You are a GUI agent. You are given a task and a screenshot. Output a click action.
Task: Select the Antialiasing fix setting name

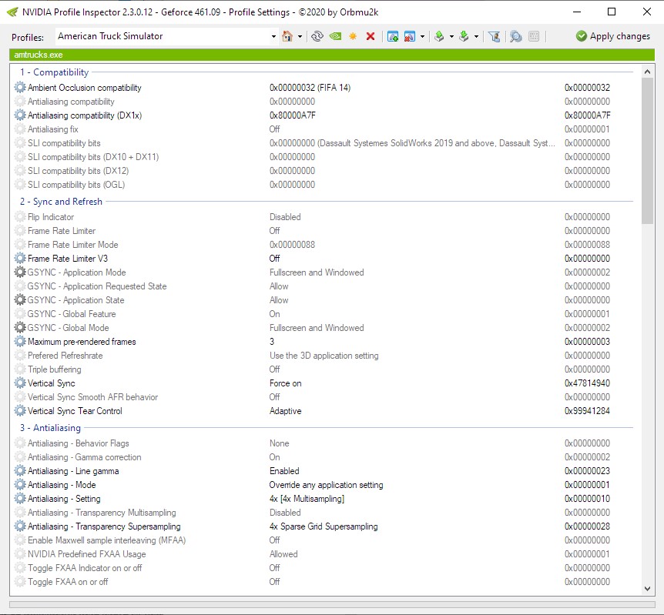[x=53, y=129]
